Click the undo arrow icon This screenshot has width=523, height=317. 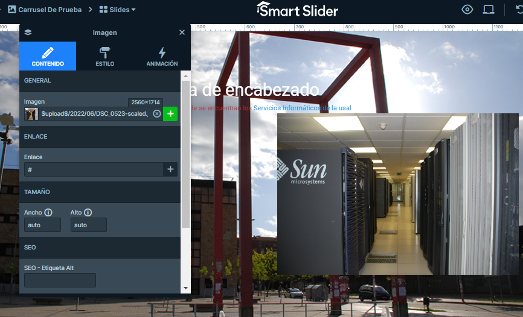coord(519,9)
